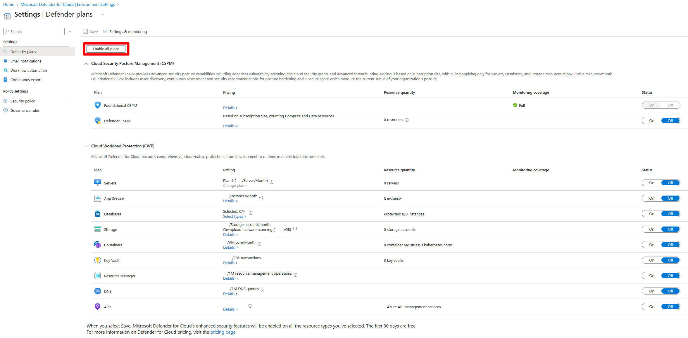Open Governance rules page
688x338 pixels.
25,110
